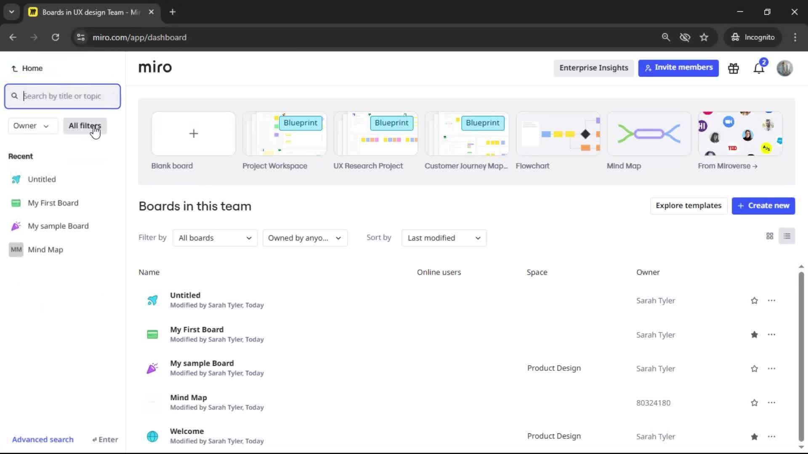Click the search magnifier icon in sidebar

tap(15, 96)
